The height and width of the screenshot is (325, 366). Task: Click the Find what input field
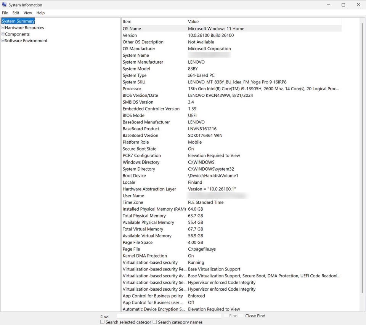click(169, 316)
